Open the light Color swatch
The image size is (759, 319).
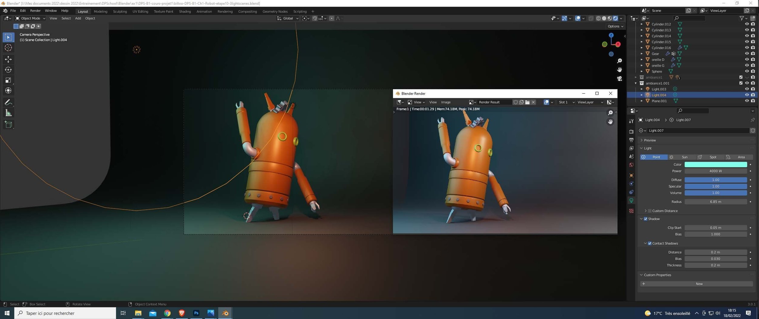pyautogui.click(x=715, y=164)
